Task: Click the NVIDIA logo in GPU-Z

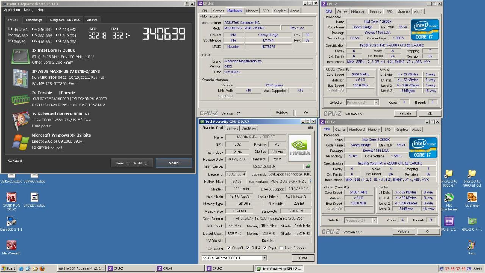Action: 299,148
